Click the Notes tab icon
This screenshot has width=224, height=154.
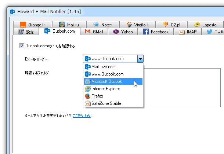point(96,25)
